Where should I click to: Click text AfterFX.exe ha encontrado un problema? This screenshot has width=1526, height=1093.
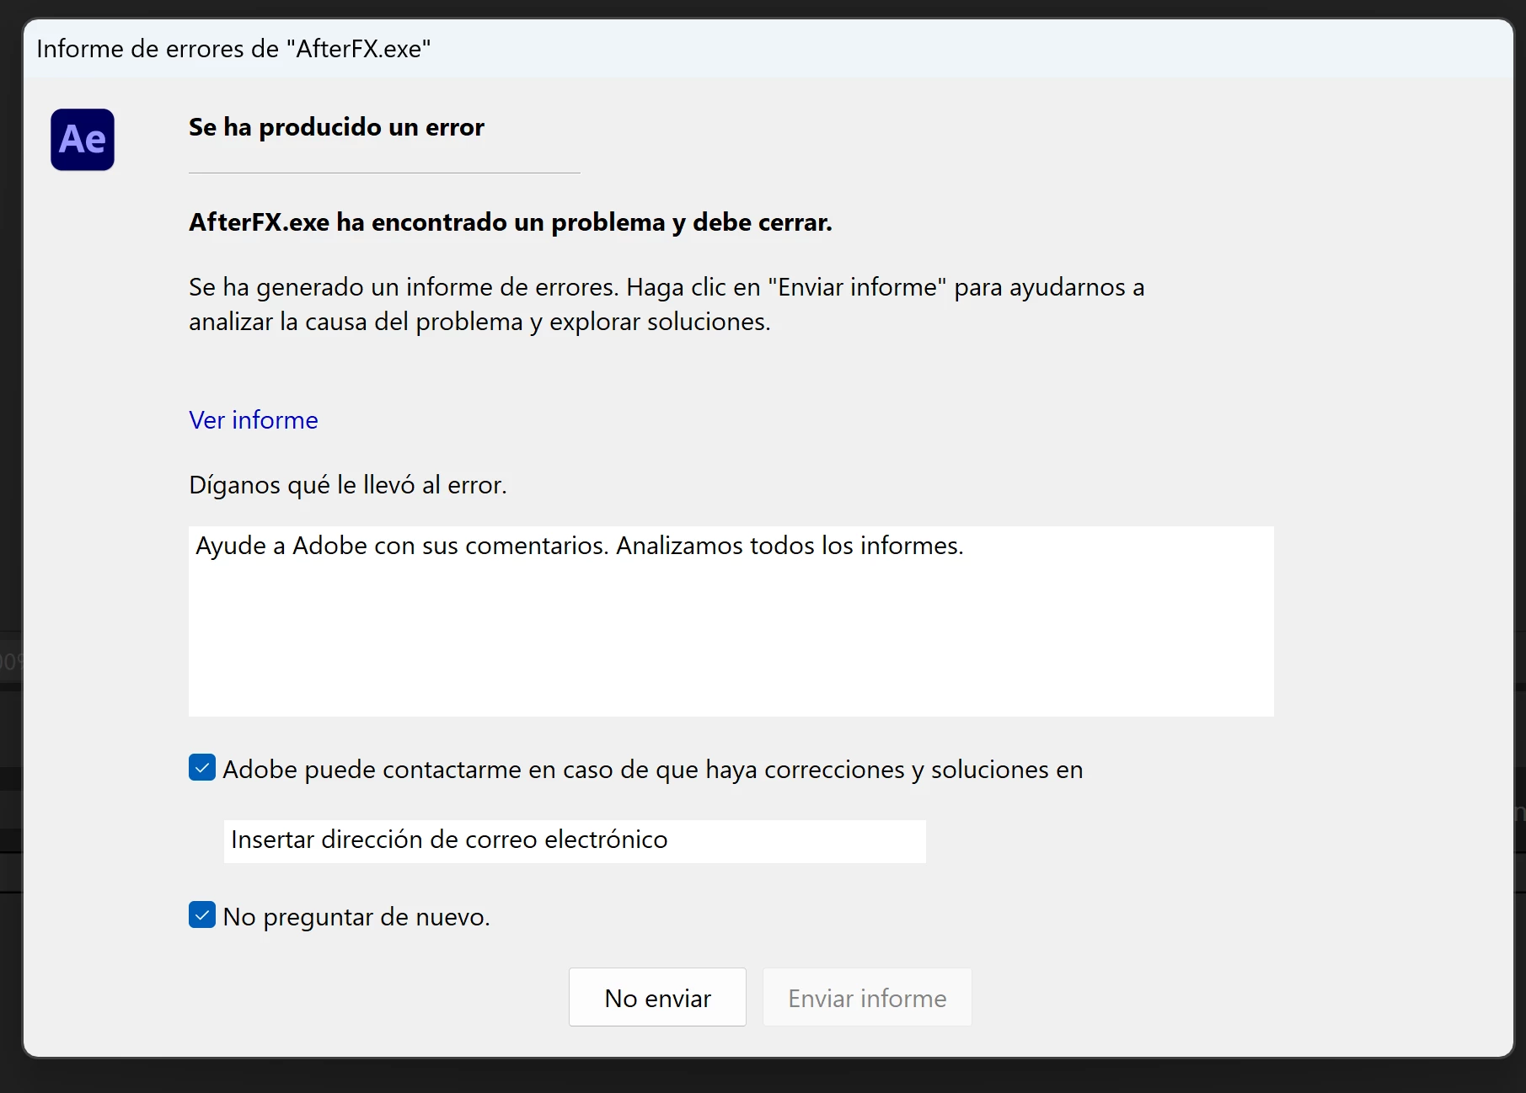(x=511, y=222)
